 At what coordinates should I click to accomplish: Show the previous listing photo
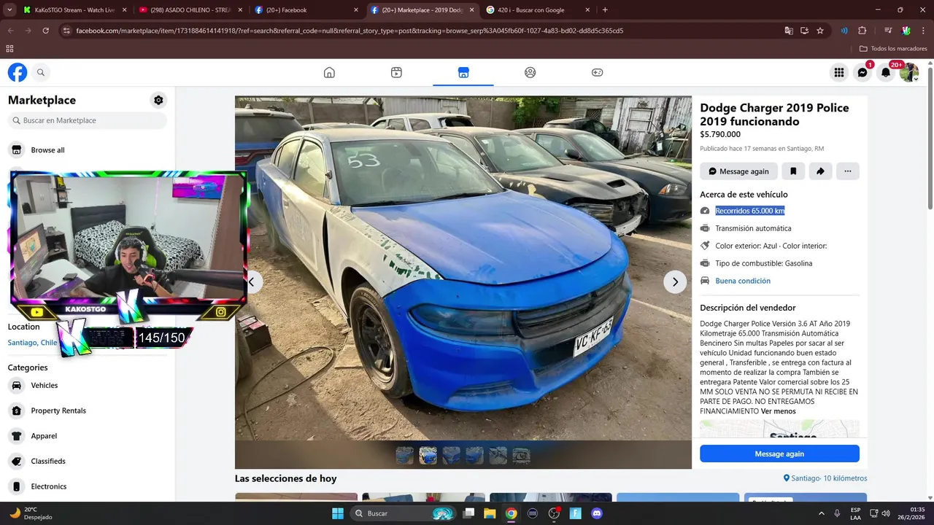(252, 281)
